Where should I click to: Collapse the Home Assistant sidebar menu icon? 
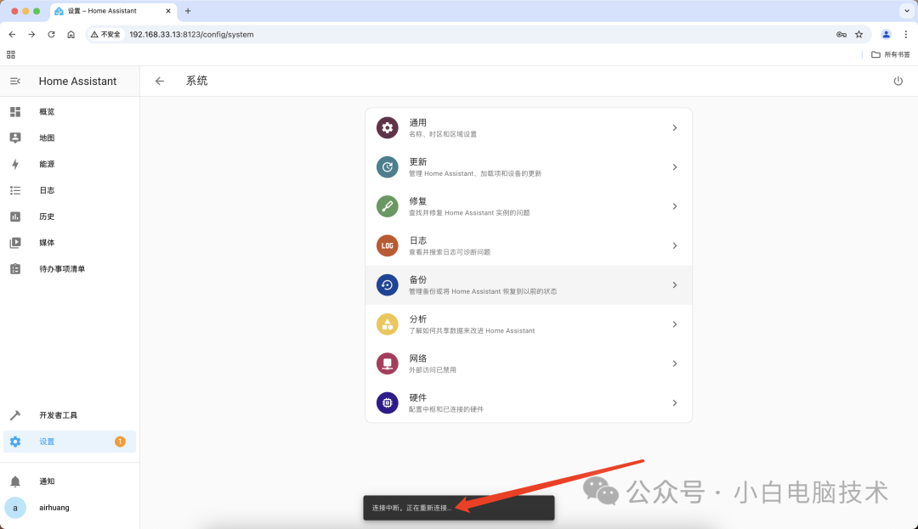tap(15, 82)
